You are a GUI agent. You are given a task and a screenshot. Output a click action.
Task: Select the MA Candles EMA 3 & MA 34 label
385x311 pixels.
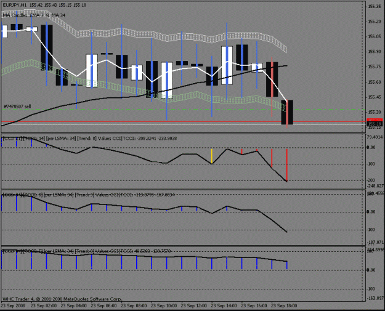(34, 15)
